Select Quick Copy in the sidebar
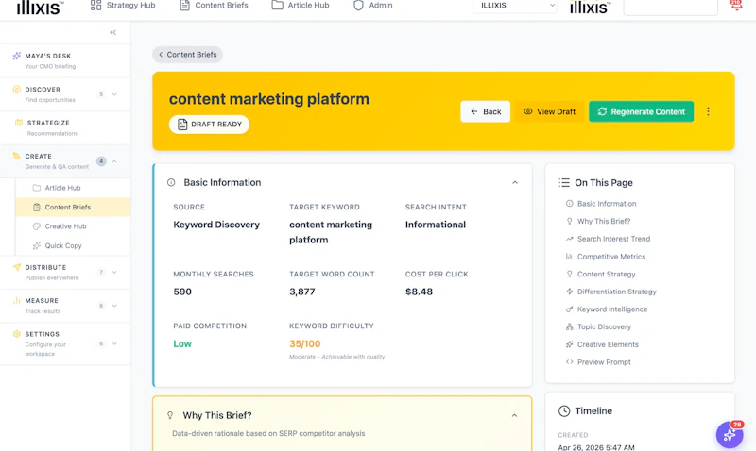The image size is (756, 451). tap(74, 245)
